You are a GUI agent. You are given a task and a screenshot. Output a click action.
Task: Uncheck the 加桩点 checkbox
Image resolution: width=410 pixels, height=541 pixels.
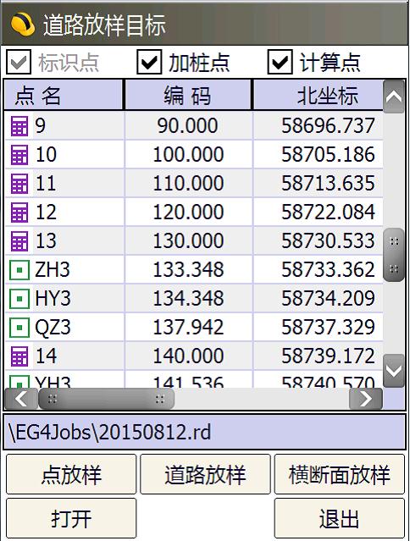[x=149, y=62]
